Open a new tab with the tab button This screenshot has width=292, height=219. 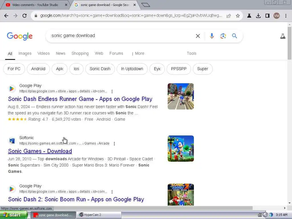pyautogui.click(x=146, y=5)
